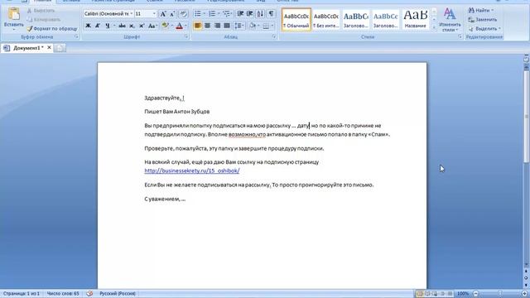Click the zoom slider handle
Image resolution: width=530 pixels, height=298 pixels.
500,294
